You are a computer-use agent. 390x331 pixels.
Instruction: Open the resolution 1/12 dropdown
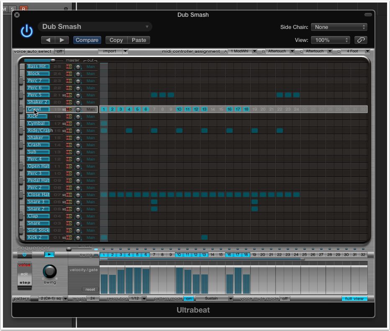pos(138,298)
